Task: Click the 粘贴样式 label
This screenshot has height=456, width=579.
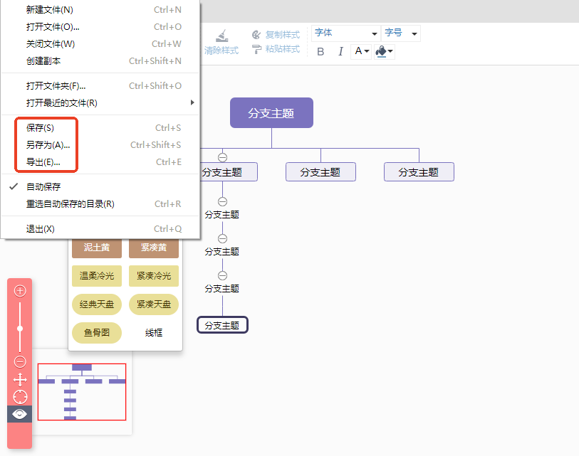Action: (x=283, y=49)
